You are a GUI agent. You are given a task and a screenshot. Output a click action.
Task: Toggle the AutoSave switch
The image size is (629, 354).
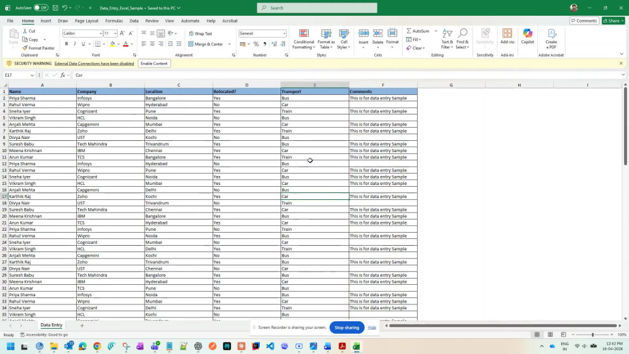coord(40,8)
